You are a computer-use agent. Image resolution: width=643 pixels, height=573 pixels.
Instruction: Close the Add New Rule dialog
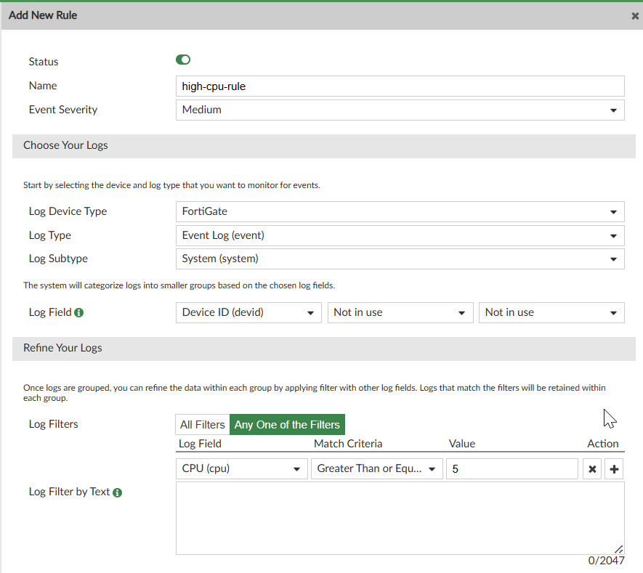point(635,16)
